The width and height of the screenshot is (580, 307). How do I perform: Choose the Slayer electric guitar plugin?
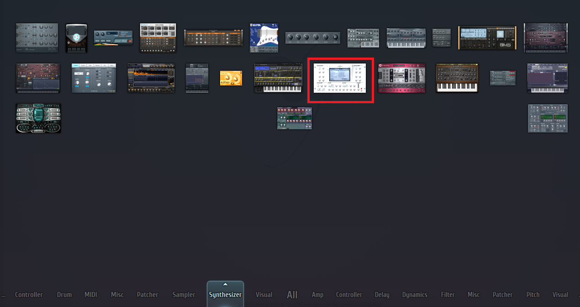[264, 38]
